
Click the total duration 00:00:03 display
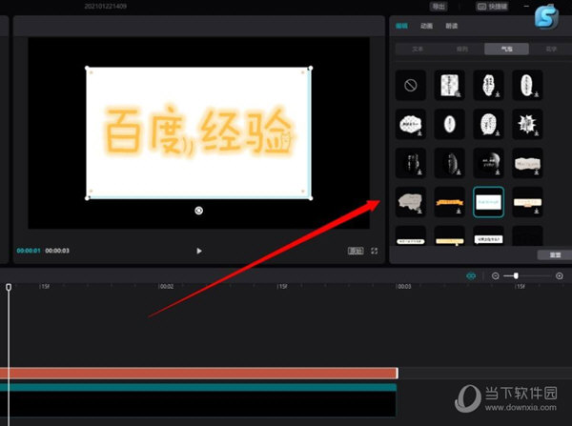coord(57,251)
